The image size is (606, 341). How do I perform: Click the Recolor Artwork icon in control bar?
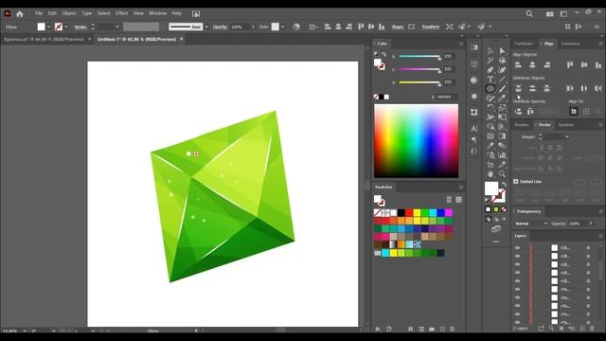[x=296, y=27]
